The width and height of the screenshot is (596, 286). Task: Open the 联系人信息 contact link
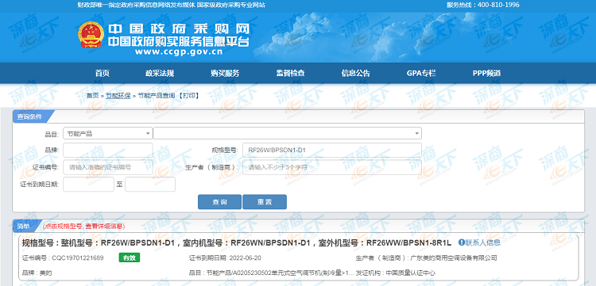(x=483, y=242)
